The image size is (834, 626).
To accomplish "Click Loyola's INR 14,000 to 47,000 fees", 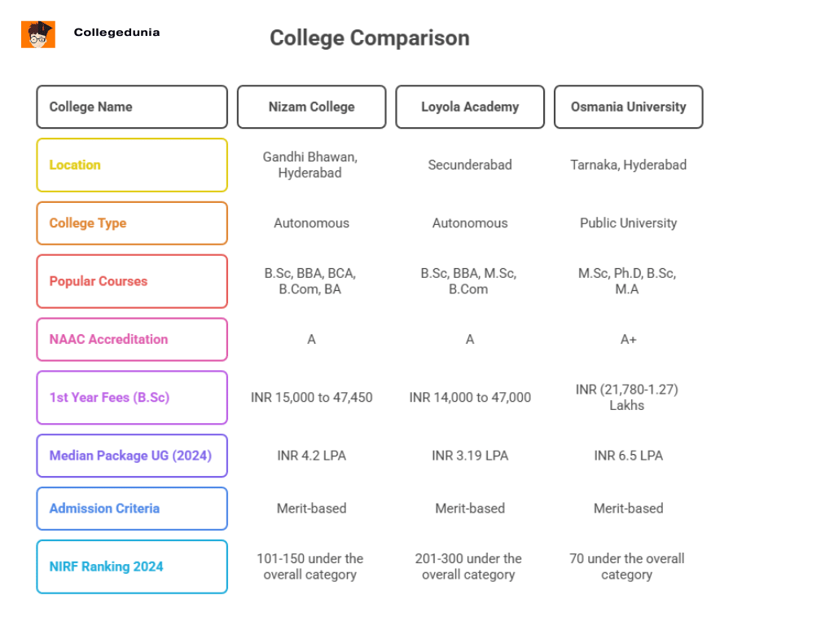I will (x=470, y=398).
